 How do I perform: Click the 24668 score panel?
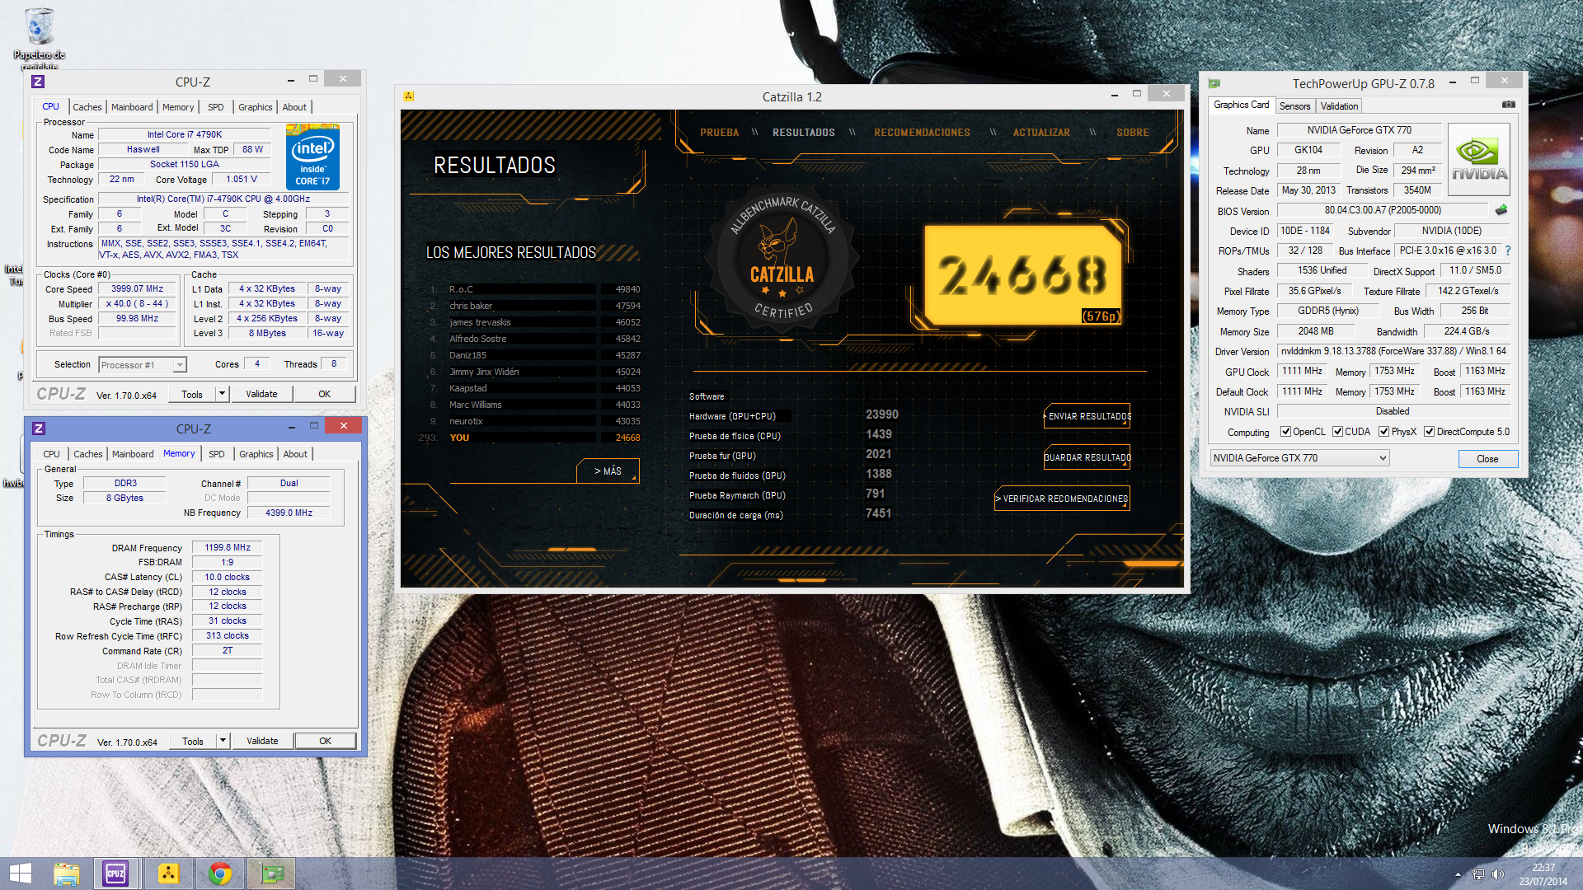click(x=1022, y=275)
